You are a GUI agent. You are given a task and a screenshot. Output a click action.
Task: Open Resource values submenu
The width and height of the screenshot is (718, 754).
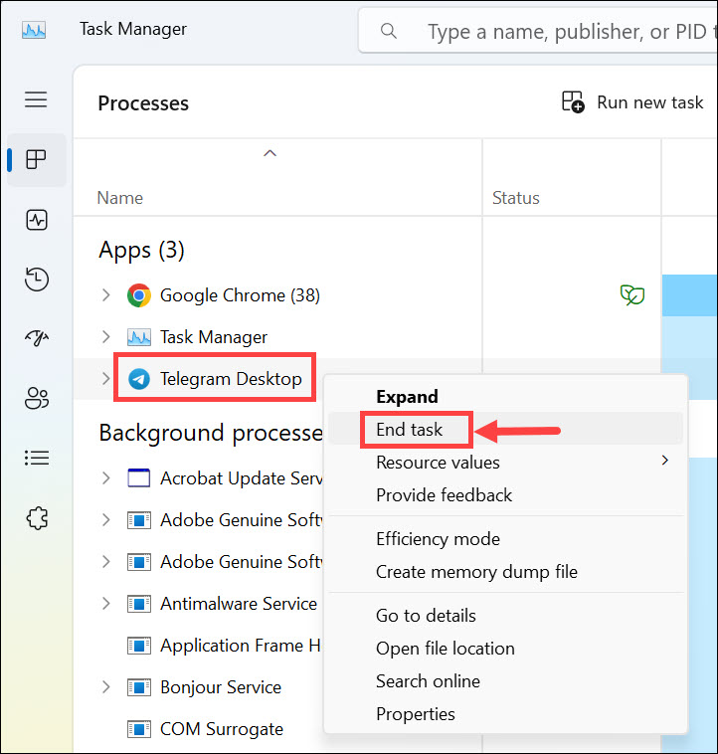[x=438, y=463]
